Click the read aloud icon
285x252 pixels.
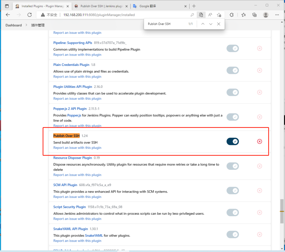click(210, 15)
